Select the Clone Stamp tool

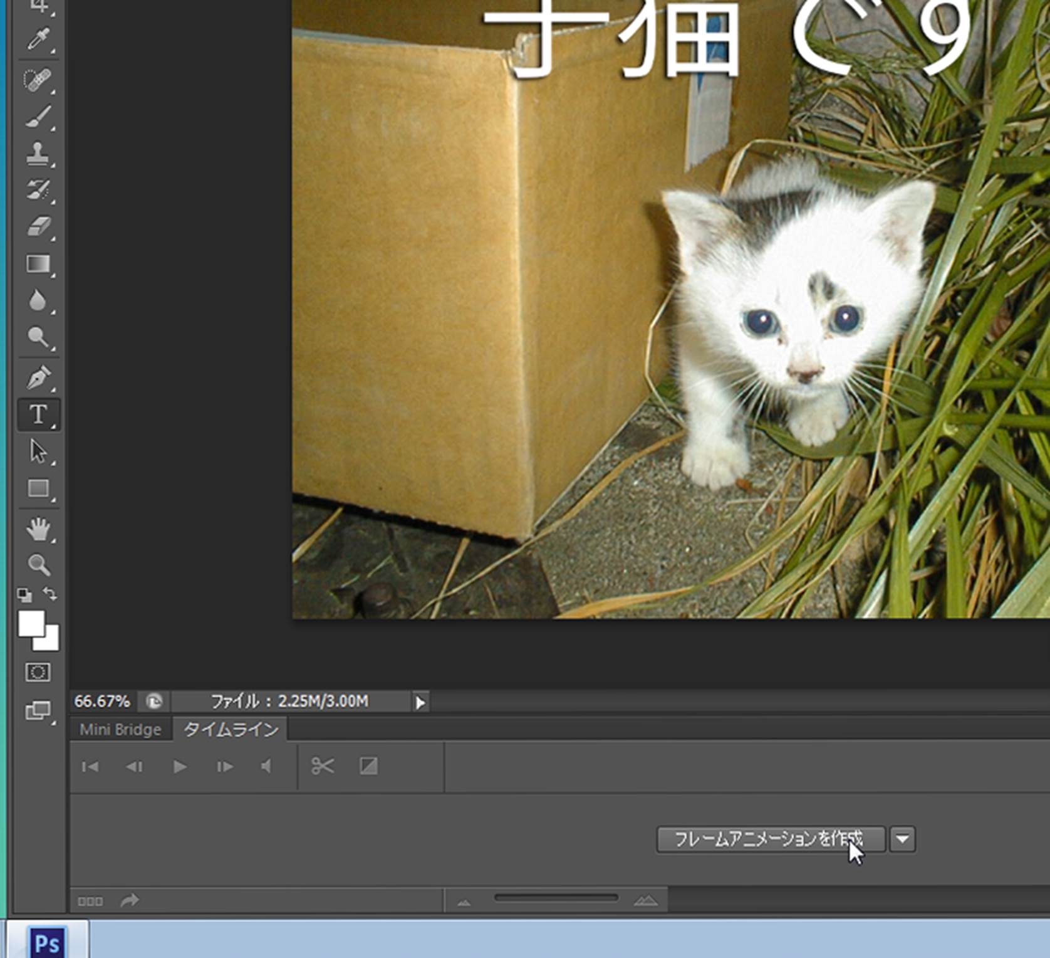tap(38, 153)
